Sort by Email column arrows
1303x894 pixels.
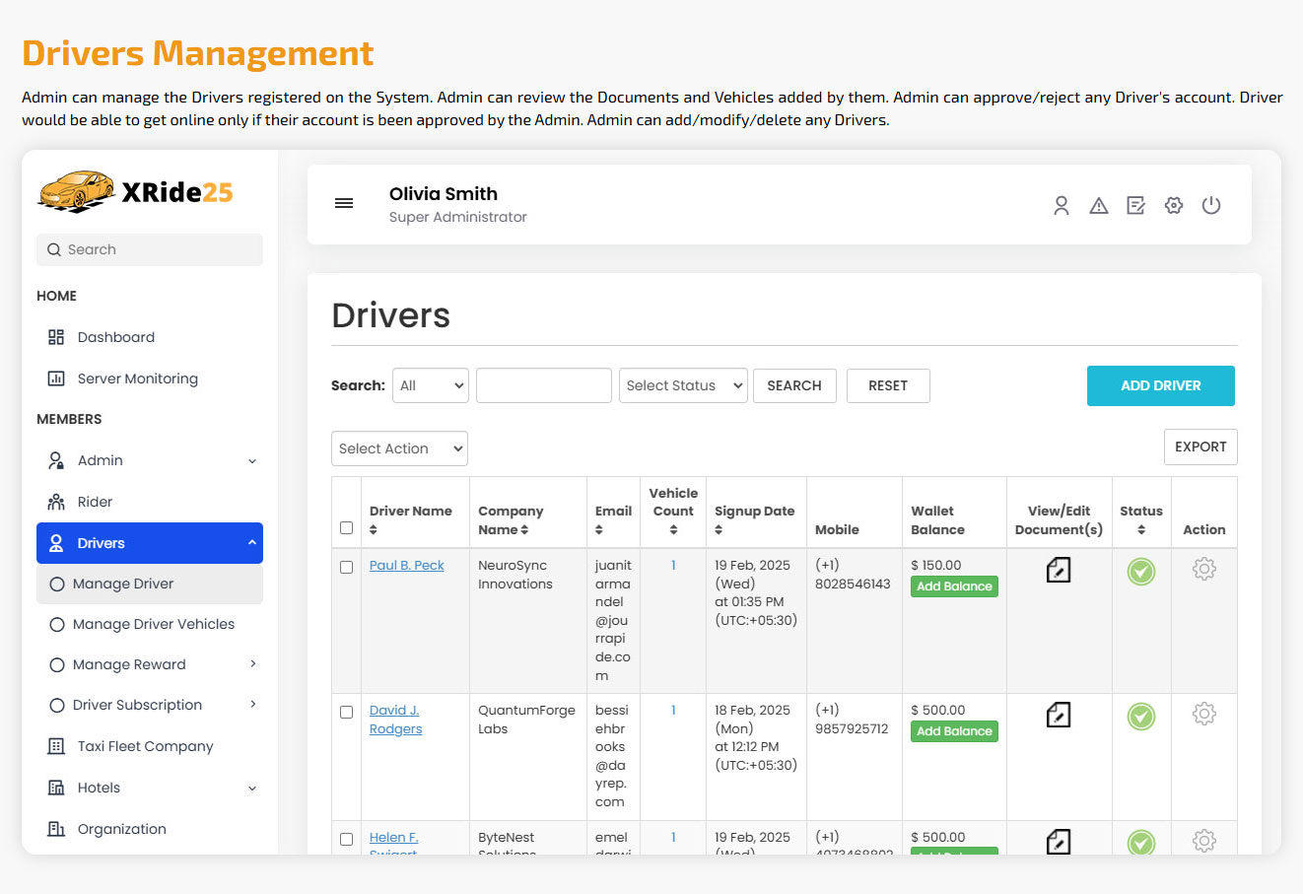pos(599,530)
